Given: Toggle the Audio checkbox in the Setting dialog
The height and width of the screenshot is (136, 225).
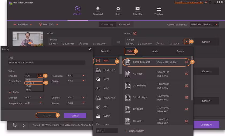Looking at the screenshot, I should click(10, 92).
